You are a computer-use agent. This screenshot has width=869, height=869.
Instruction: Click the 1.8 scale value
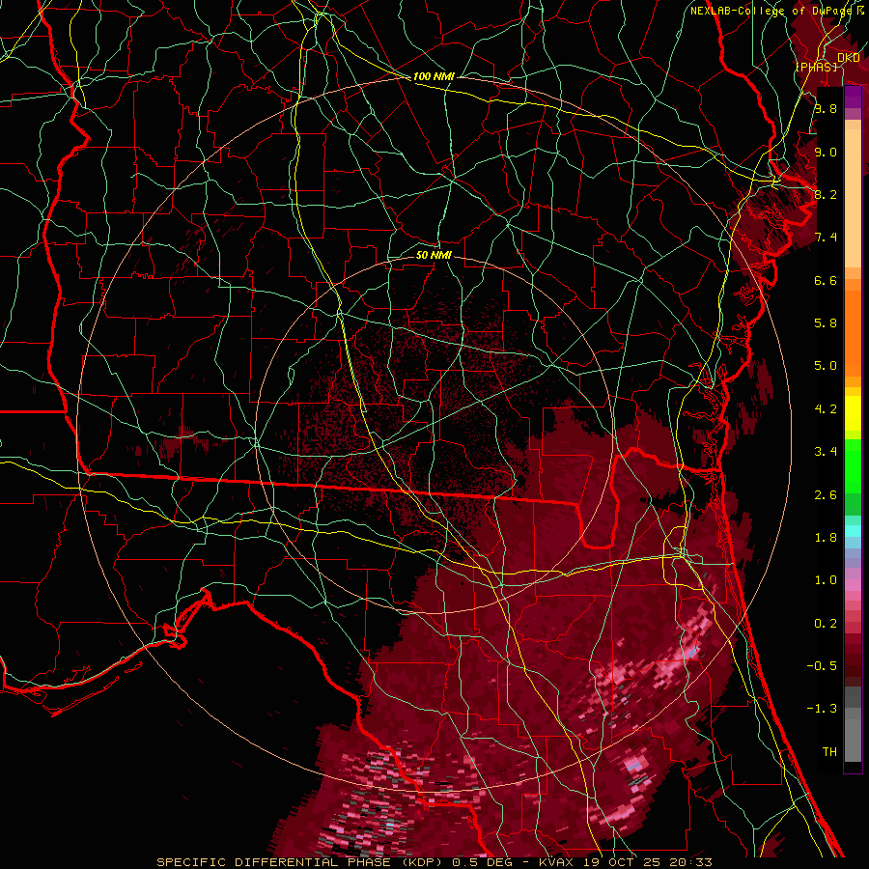click(826, 538)
